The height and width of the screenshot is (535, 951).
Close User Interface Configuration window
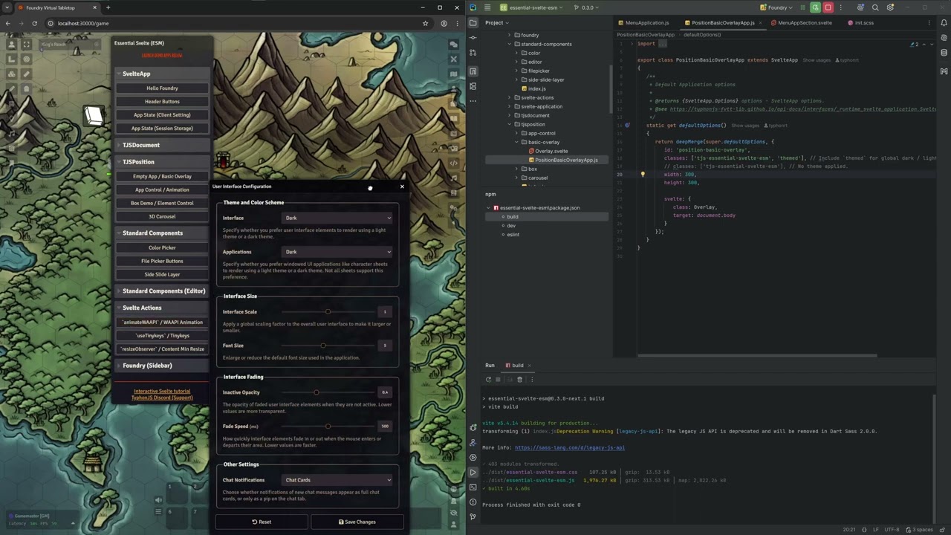402,187
